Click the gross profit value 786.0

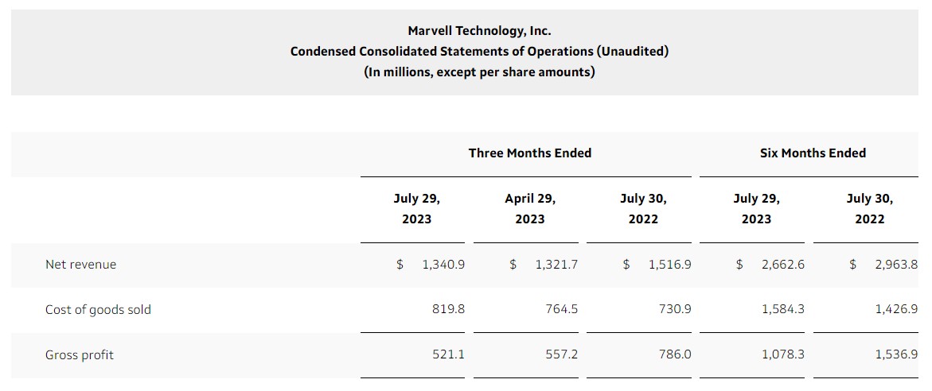click(x=675, y=355)
